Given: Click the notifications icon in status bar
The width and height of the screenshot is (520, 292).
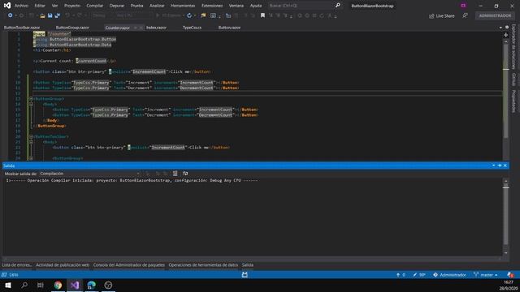Looking at the screenshot, I should [510, 275].
